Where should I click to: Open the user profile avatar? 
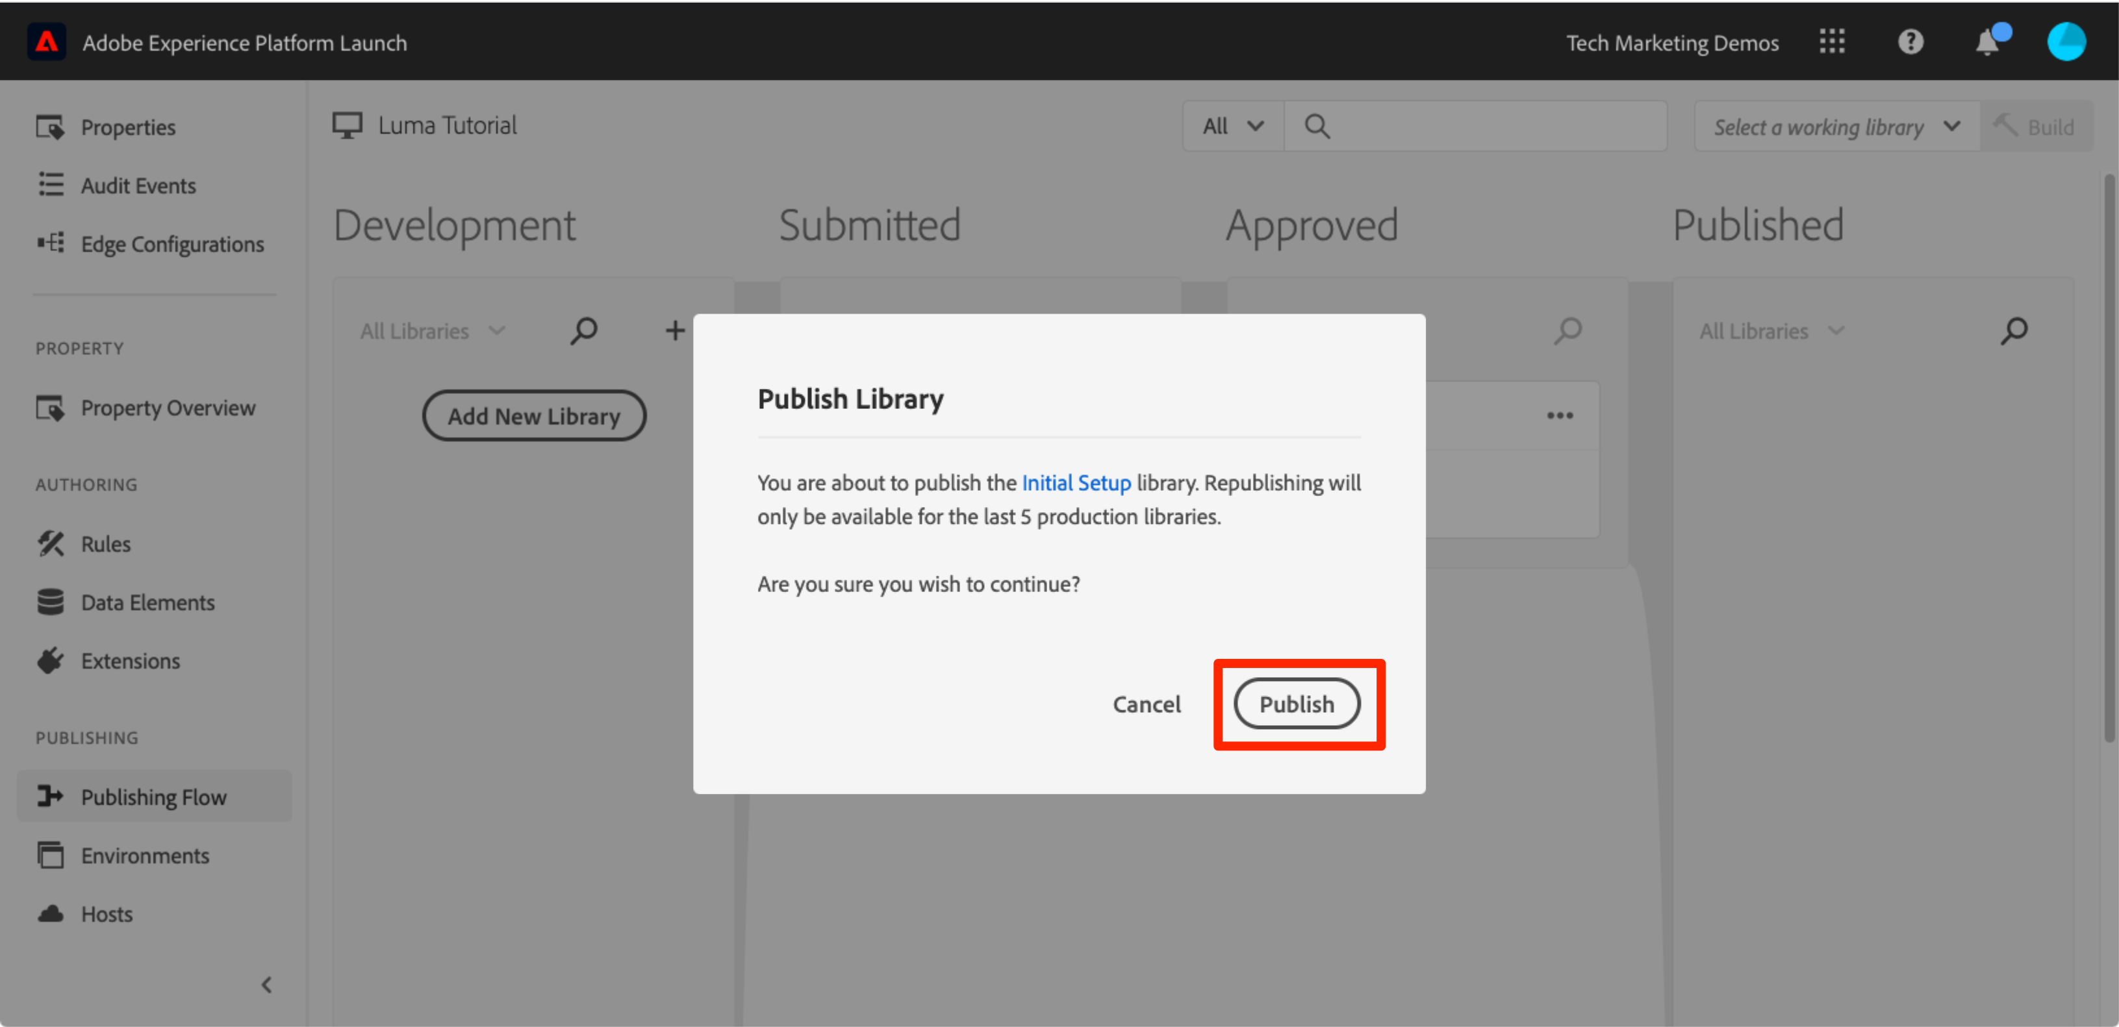(x=2066, y=42)
